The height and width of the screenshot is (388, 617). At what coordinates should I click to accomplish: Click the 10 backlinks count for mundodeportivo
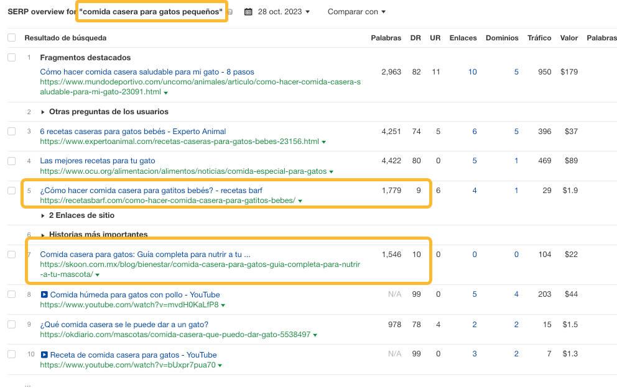tap(472, 72)
